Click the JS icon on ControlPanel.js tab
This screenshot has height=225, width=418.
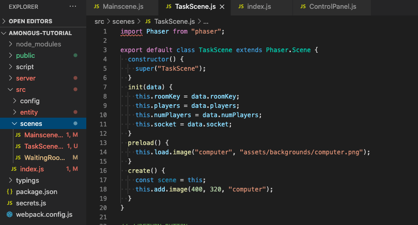click(x=301, y=7)
